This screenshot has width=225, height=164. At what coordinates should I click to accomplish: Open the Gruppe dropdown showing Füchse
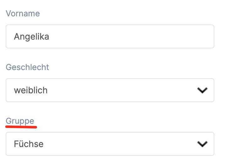point(110,144)
